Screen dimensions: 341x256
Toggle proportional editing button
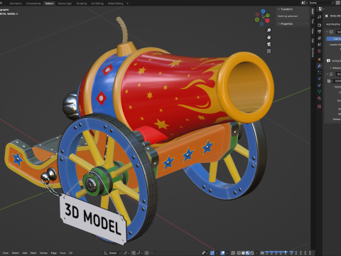tap(147, 253)
